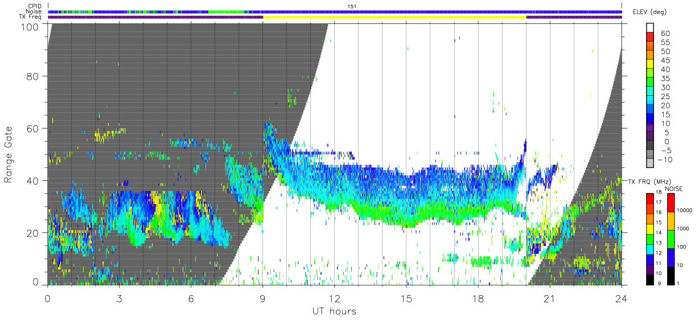Image resolution: width=699 pixels, height=323 pixels.
Task: Click the CPID value 151
Action: pyautogui.click(x=352, y=6)
